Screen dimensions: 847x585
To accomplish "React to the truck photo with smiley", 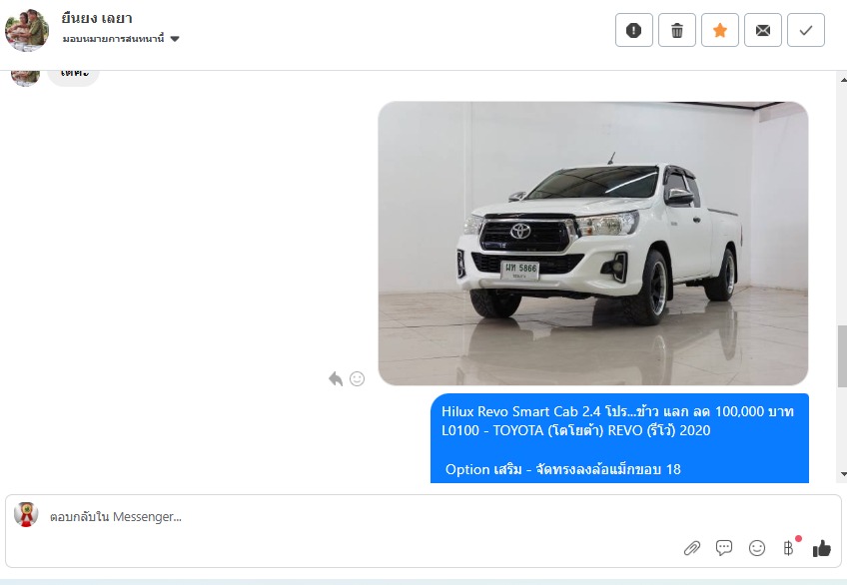I will 357,378.
